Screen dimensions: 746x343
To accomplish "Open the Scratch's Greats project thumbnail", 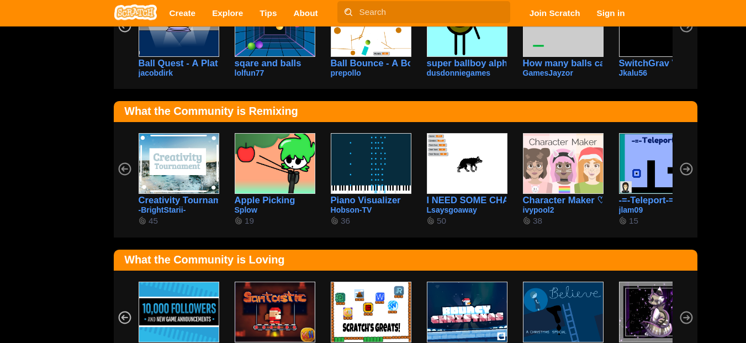I will 371,312.
